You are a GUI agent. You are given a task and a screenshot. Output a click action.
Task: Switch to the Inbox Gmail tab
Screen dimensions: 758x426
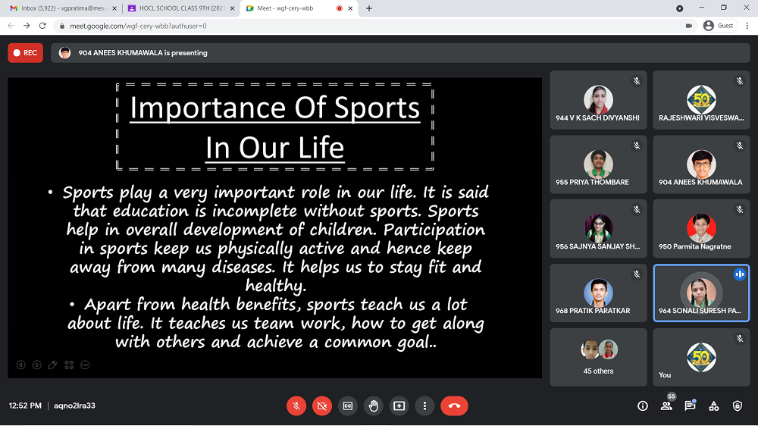(x=55, y=8)
